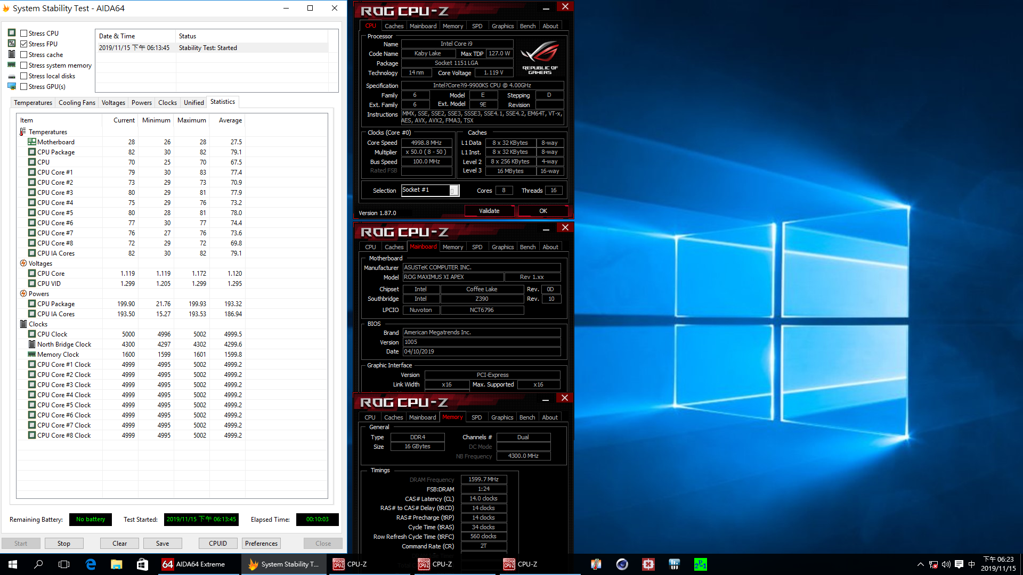Open SPD tab in middle CPU-Z window

click(x=477, y=247)
